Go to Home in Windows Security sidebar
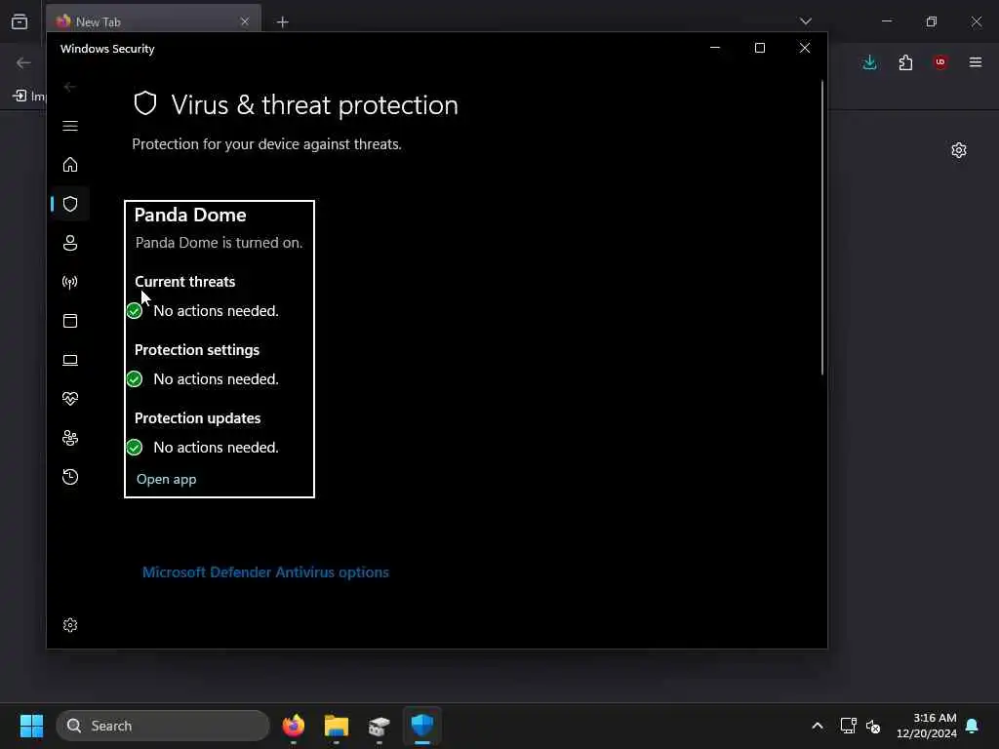The height and width of the screenshot is (749, 999). pyautogui.click(x=70, y=164)
